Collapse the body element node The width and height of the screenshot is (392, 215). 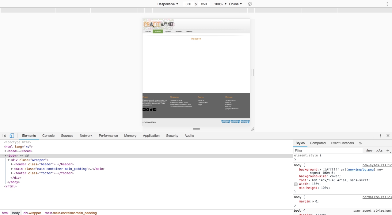point(6,155)
